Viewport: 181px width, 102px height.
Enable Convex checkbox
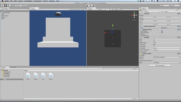pyautogui.click(x=154, y=59)
